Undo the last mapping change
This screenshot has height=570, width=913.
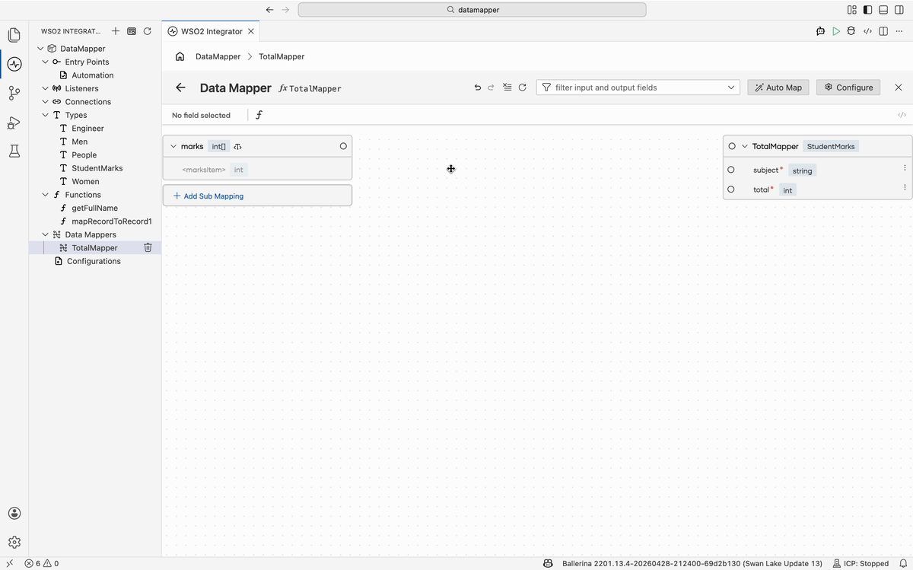click(x=478, y=88)
